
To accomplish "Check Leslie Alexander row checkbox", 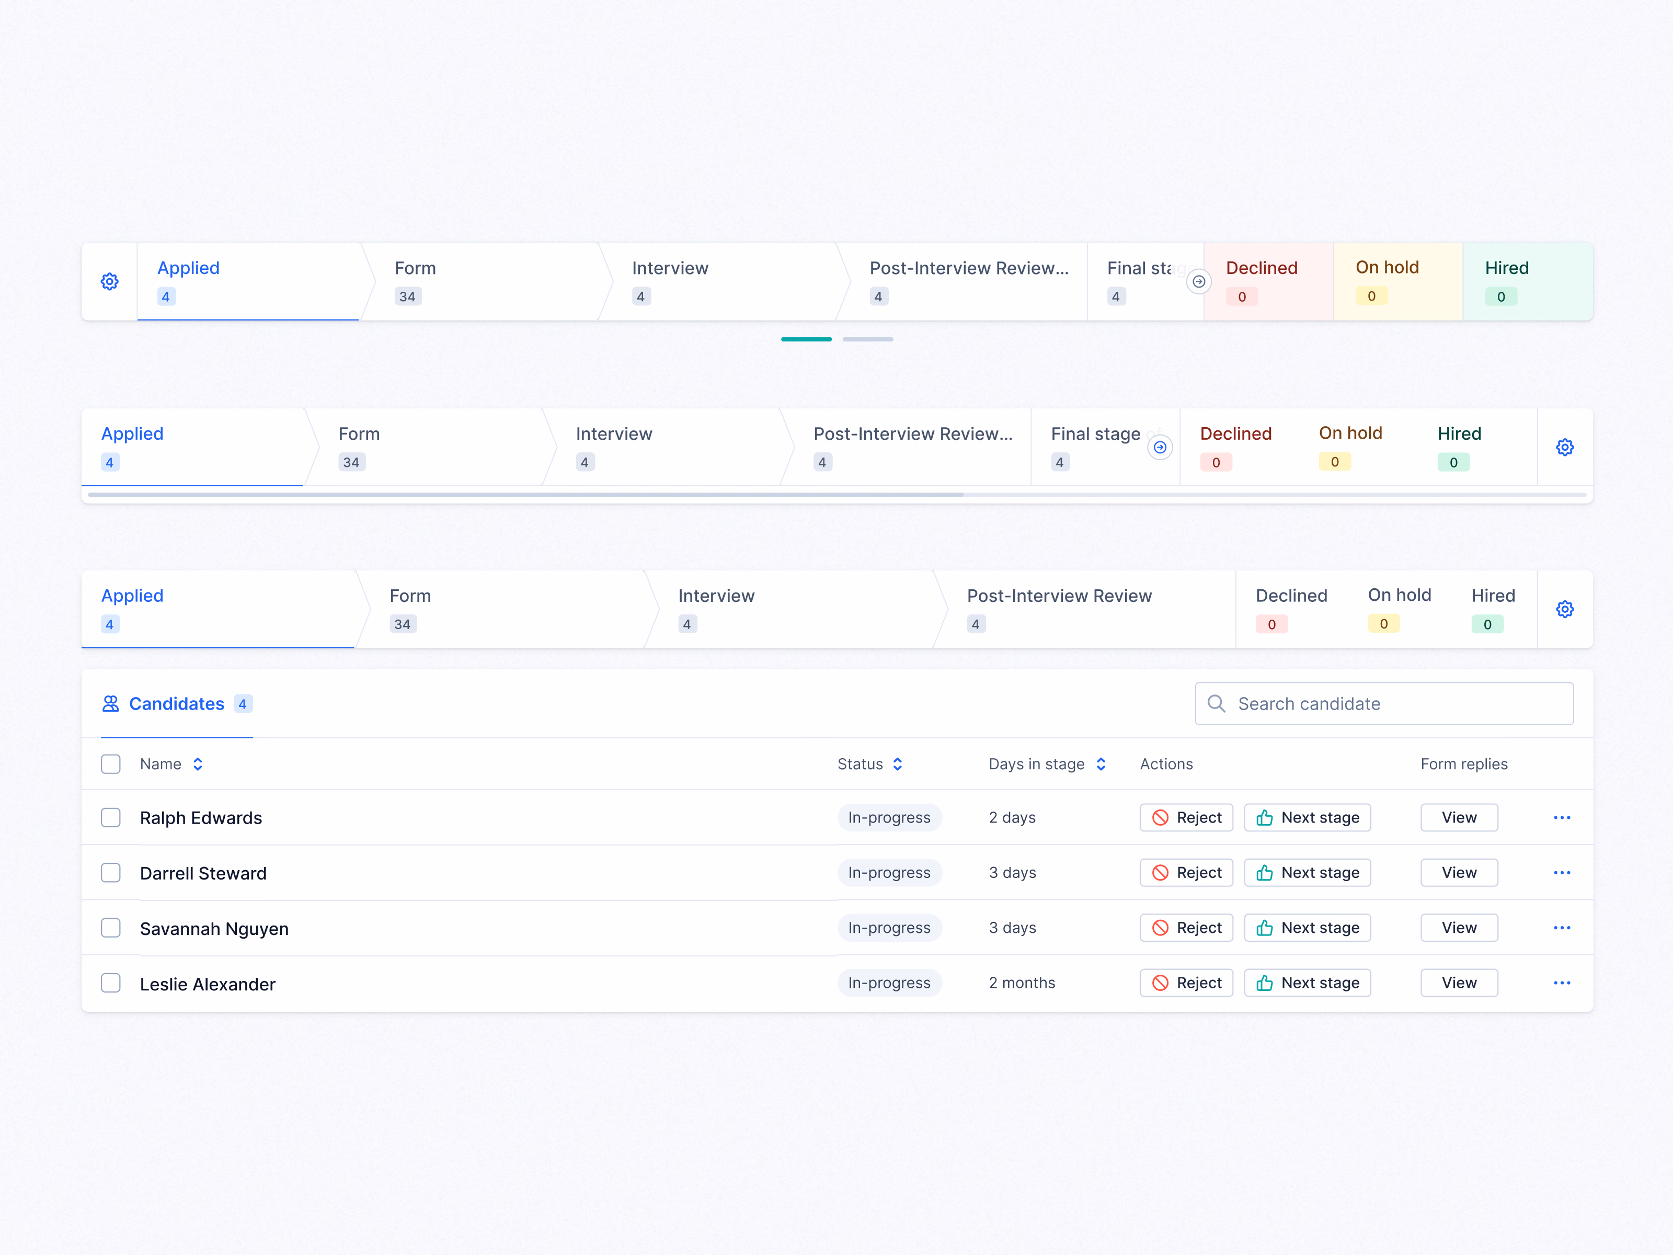I will tap(110, 984).
